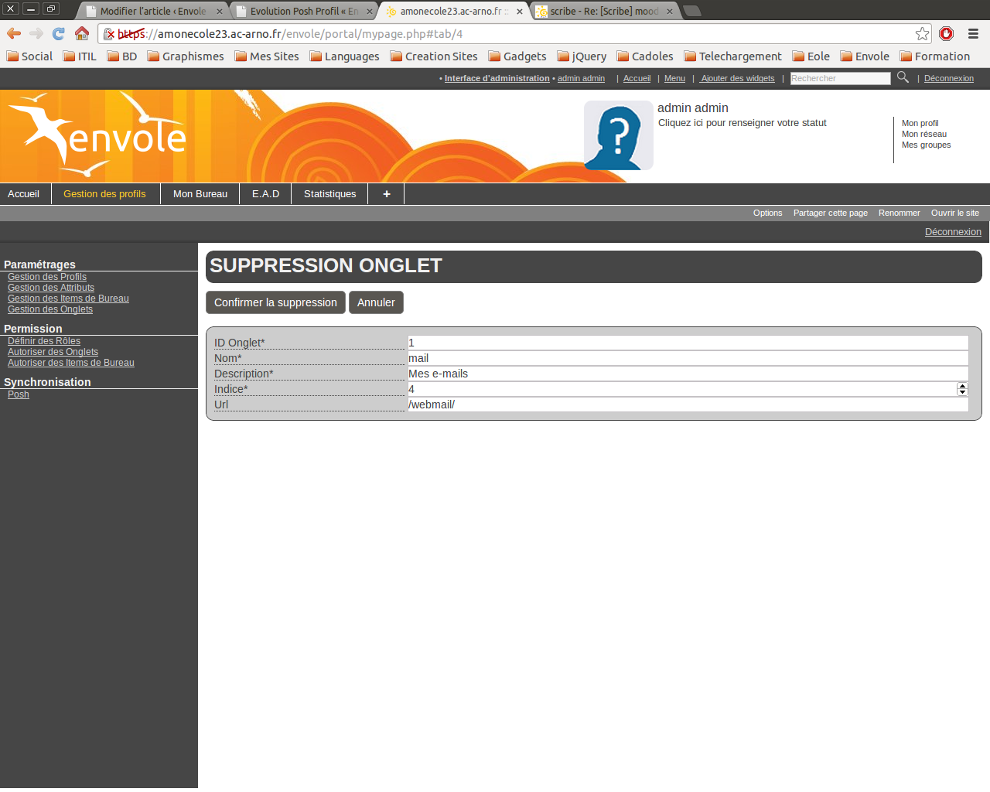The height and width of the screenshot is (792, 990).
Task: Click the browser home icon
Action: pyautogui.click(x=82, y=33)
